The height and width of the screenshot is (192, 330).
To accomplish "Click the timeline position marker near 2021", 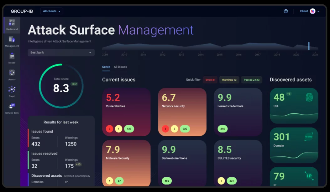I will [309, 46].
